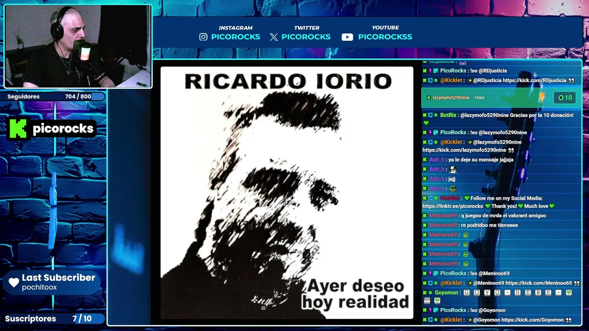Click the '!so @Meninoo69' chat message
589x331 pixels.
tap(490, 274)
